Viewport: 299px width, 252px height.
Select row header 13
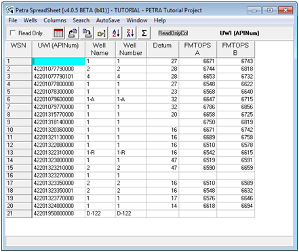click(x=18, y=153)
